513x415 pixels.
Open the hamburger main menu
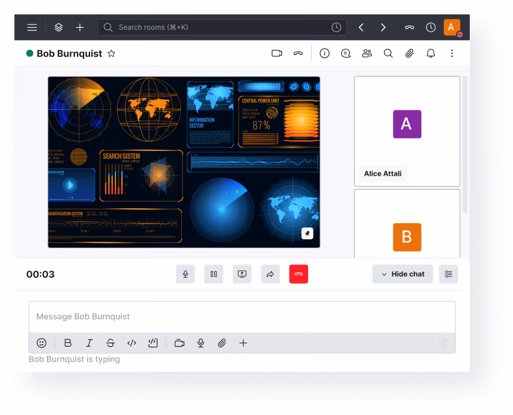(32, 28)
